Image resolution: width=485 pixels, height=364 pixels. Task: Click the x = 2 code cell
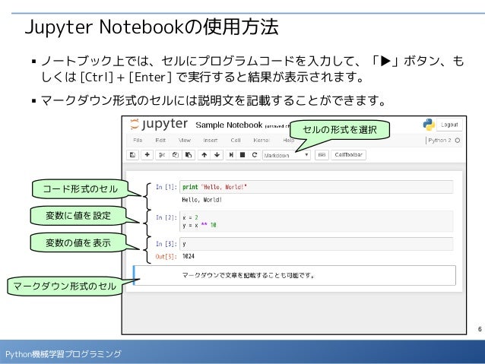pos(316,221)
